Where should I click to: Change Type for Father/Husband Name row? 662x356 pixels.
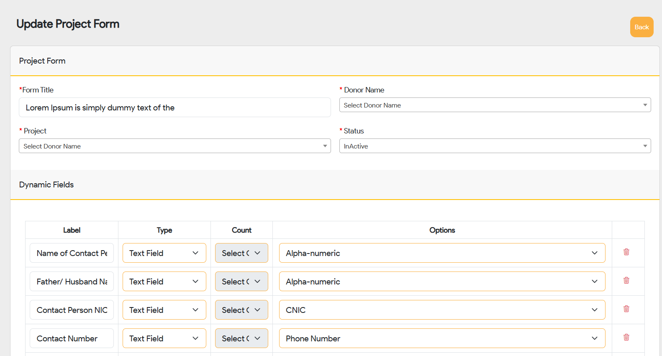pos(164,282)
